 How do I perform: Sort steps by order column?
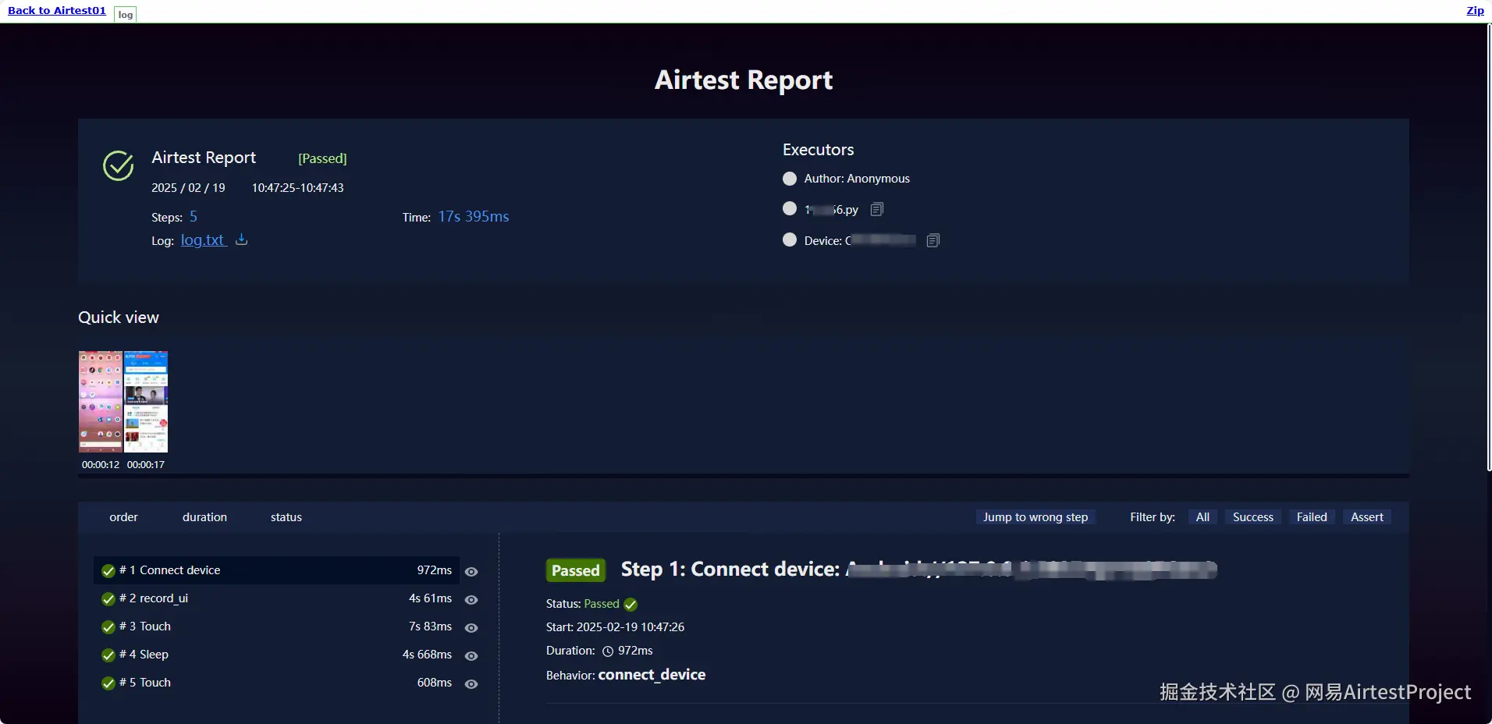click(123, 517)
